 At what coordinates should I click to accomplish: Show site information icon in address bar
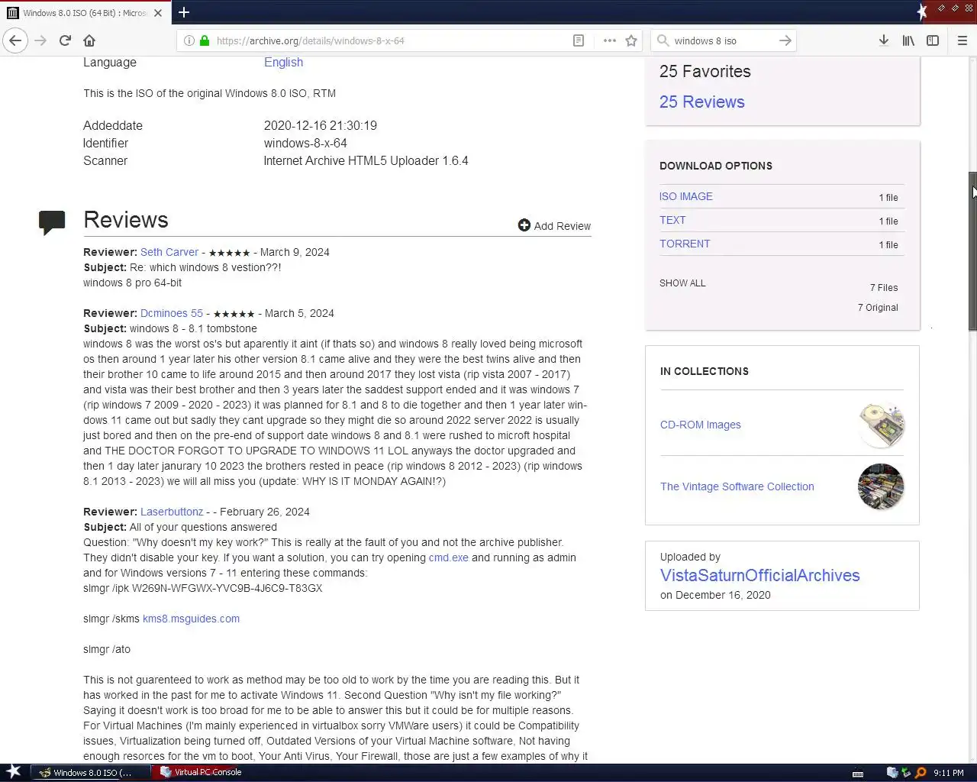pos(189,40)
